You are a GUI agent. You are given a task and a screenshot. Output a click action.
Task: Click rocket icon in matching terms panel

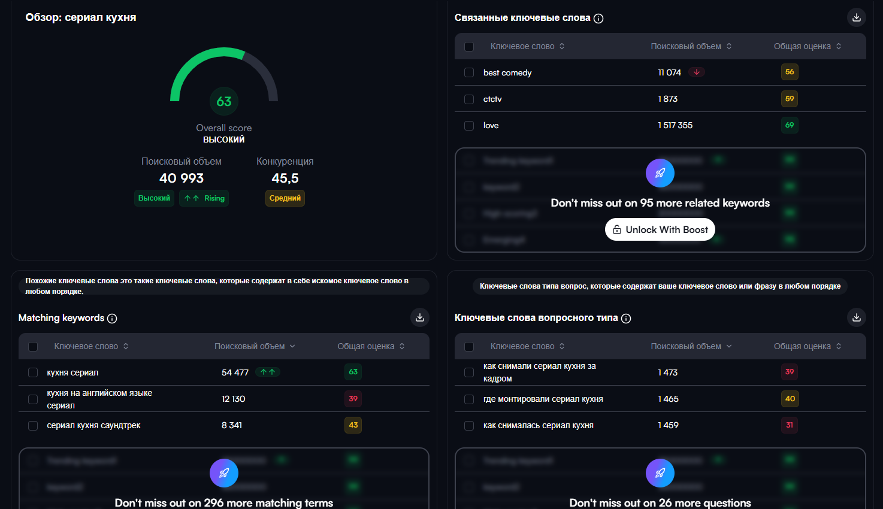pyautogui.click(x=223, y=473)
